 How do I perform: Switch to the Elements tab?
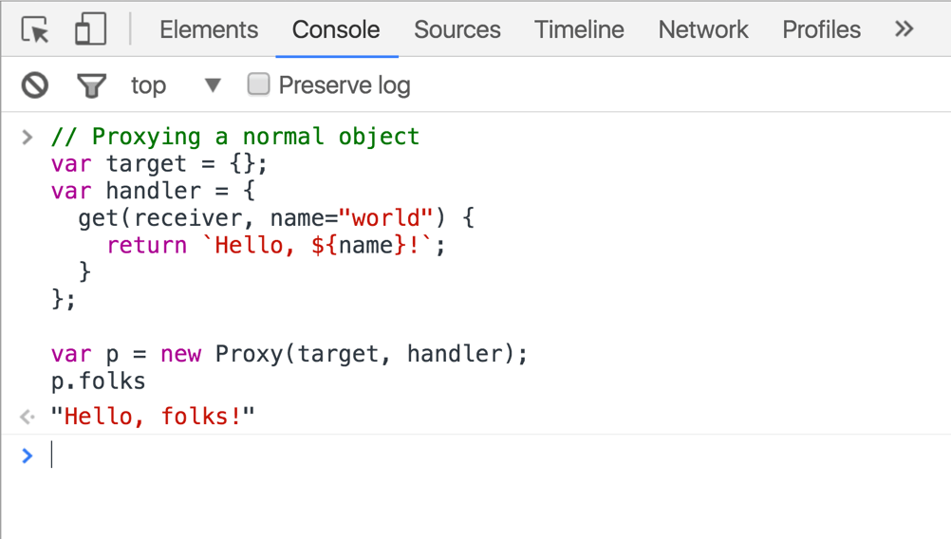coord(209,29)
